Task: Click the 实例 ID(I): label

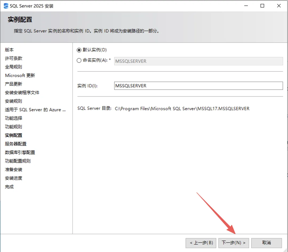Action: click(87, 86)
